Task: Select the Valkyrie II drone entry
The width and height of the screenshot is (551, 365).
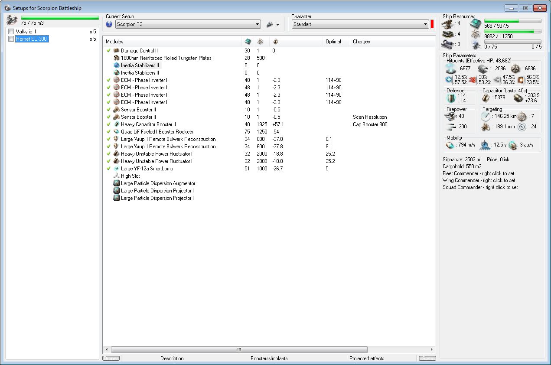Action: coord(26,32)
